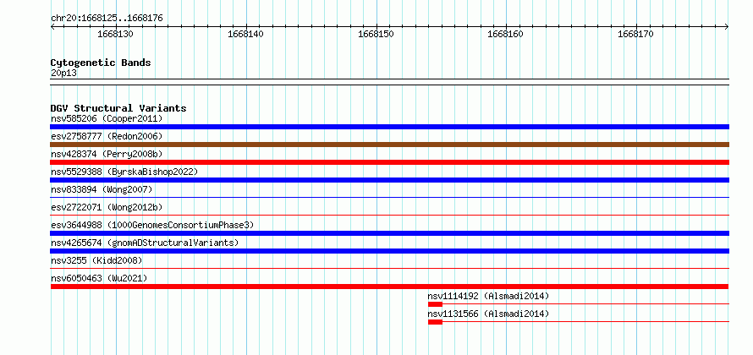Click the blue bar of nsv585206
This screenshot has width=753, height=355.
(x=389, y=127)
